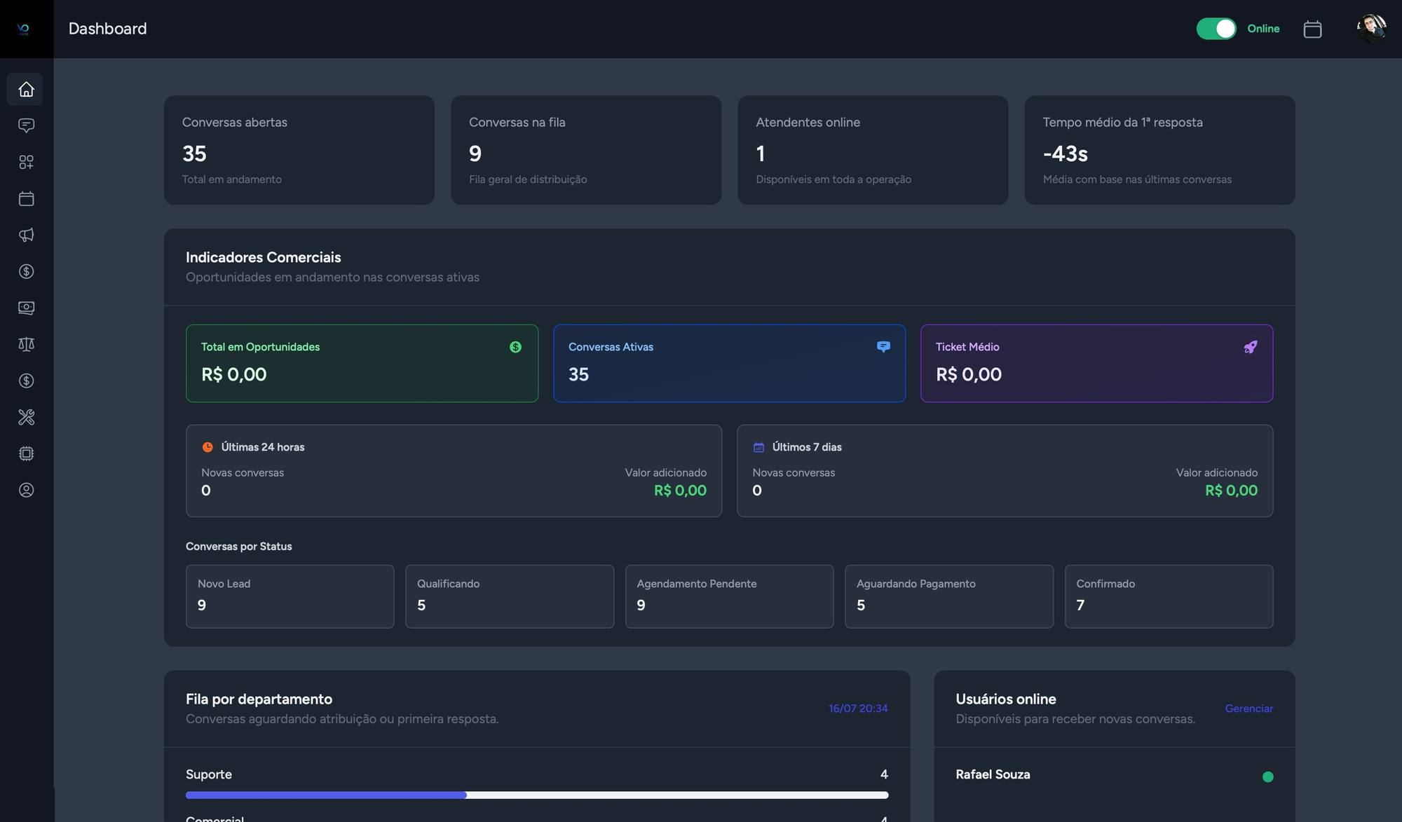Open the Conversas abertas card
This screenshot has width=1402, height=822.
click(x=299, y=150)
